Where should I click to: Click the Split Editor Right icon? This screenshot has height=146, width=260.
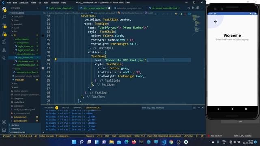click(198, 8)
